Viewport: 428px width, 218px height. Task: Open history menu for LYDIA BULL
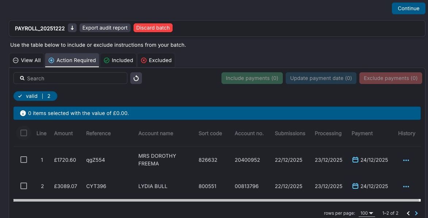(x=406, y=186)
